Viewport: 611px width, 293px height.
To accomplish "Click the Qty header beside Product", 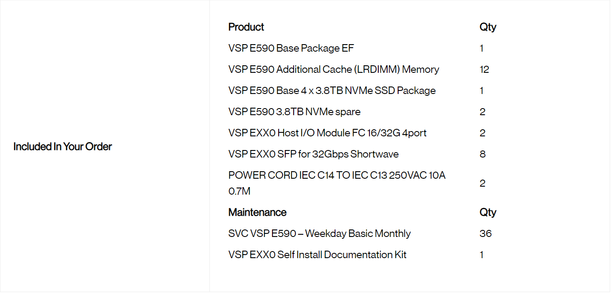I will click(488, 27).
